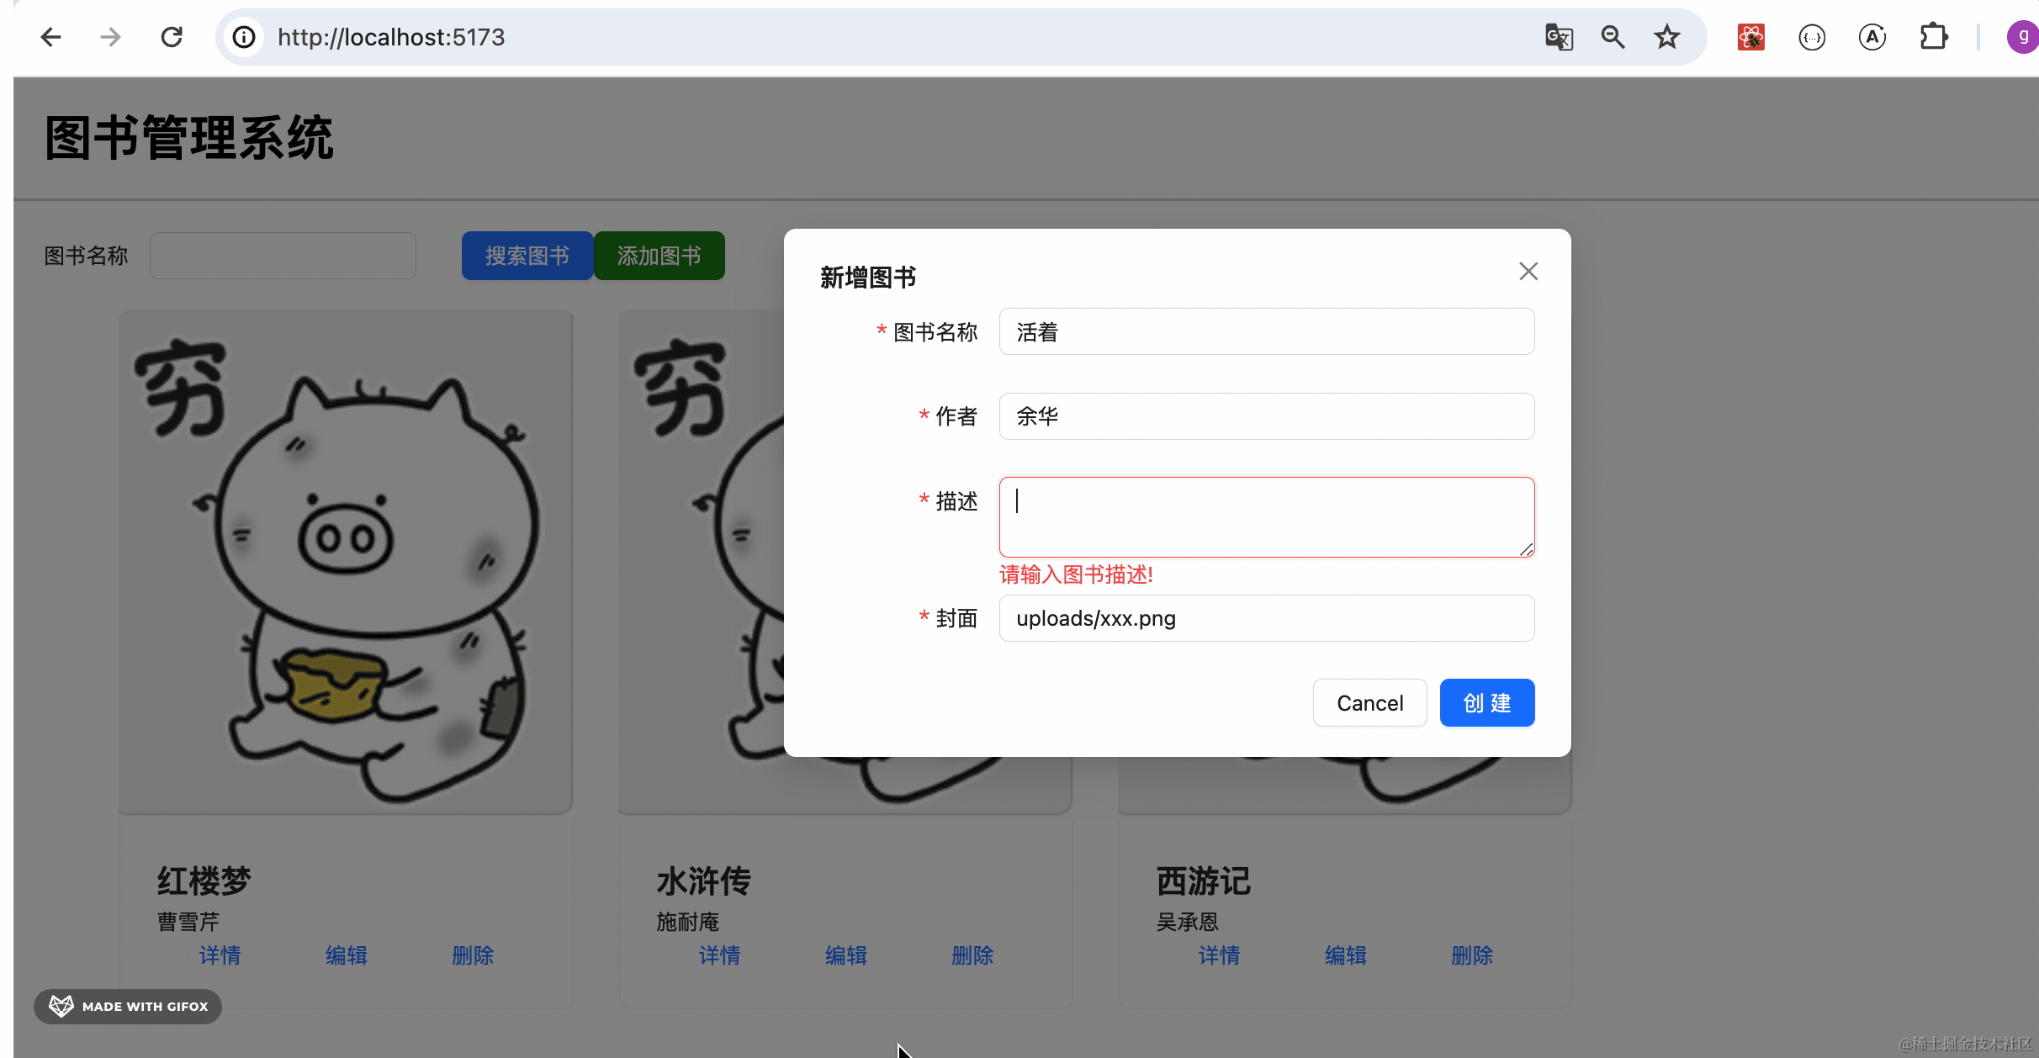Image resolution: width=2039 pixels, height=1058 pixels.
Task: Open the Extensions puzzle icon
Action: pyautogui.click(x=1933, y=37)
